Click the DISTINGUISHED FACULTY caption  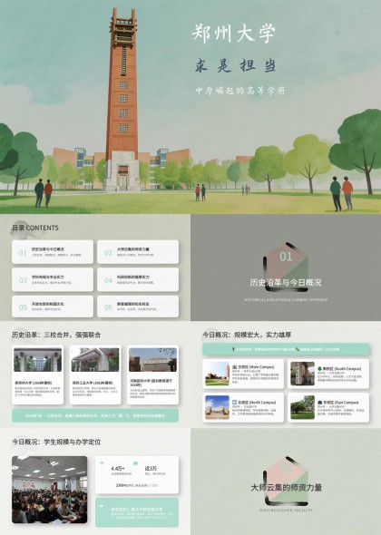(x=286, y=511)
